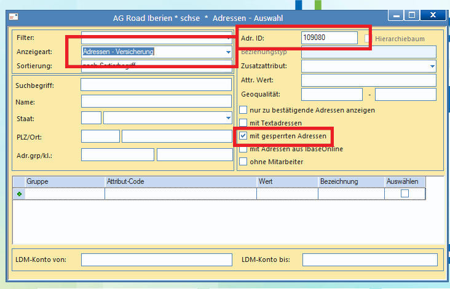Screen dimensions: 450x289
Task: Maximize the Adressen - Auswahl window
Action: [412, 15]
